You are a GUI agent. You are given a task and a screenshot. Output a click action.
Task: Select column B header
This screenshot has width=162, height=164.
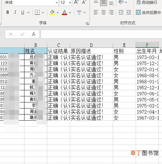(x=36, y=45)
